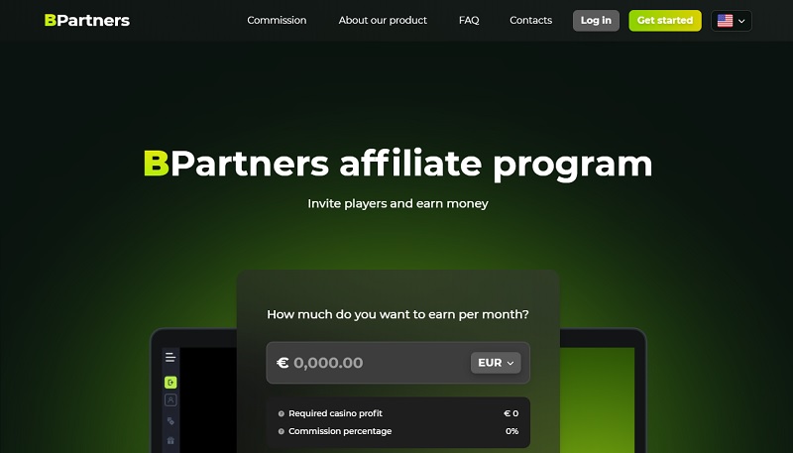Expand the language selector chevron
Image resolution: width=793 pixels, height=453 pixels.
coord(741,21)
